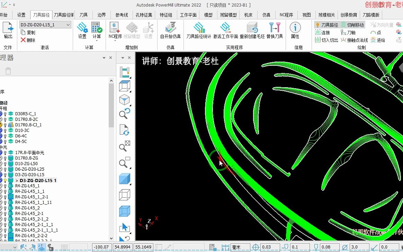Toggle lightbulb for D3-ZG-D20-L15 1 toolpath
Screen dimensions: 403x252
coord(5,180)
